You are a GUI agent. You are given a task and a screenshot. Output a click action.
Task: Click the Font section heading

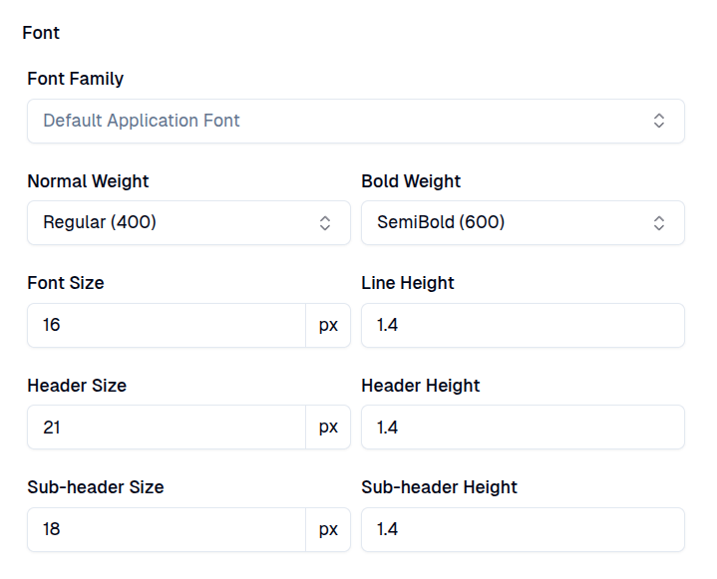[x=41, y=33]
